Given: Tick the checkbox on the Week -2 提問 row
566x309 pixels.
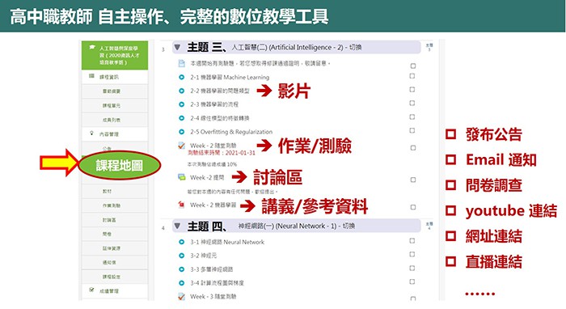Looking at the screenshot, I should 413,180.
